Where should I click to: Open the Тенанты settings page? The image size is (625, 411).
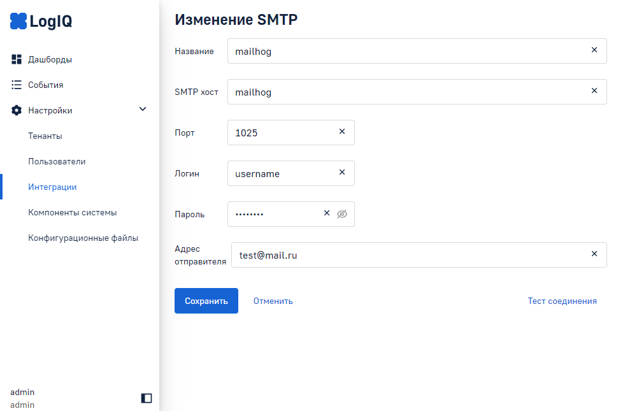pyautogui.click(x=45, y=136)
